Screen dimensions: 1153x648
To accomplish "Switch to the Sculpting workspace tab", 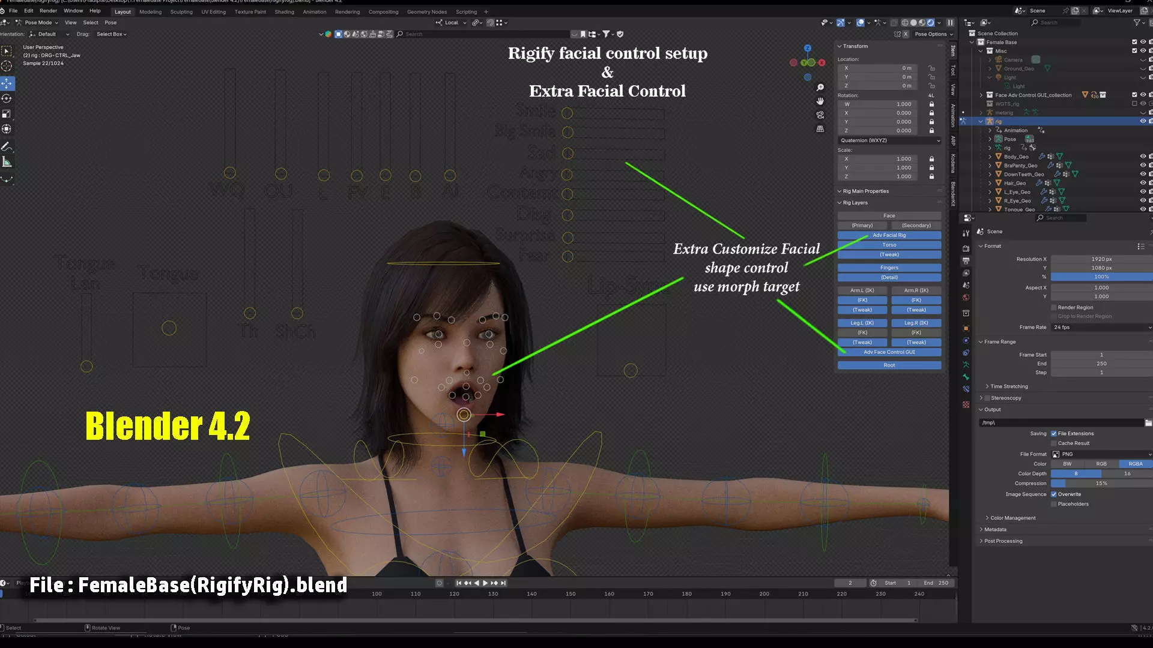I will (181, 12).
